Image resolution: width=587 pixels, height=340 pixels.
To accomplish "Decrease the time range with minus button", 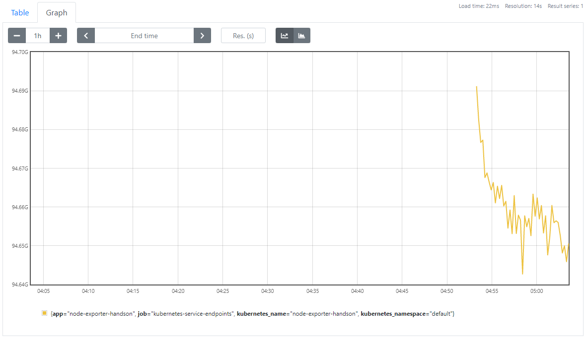I will [x=17, y=36].
